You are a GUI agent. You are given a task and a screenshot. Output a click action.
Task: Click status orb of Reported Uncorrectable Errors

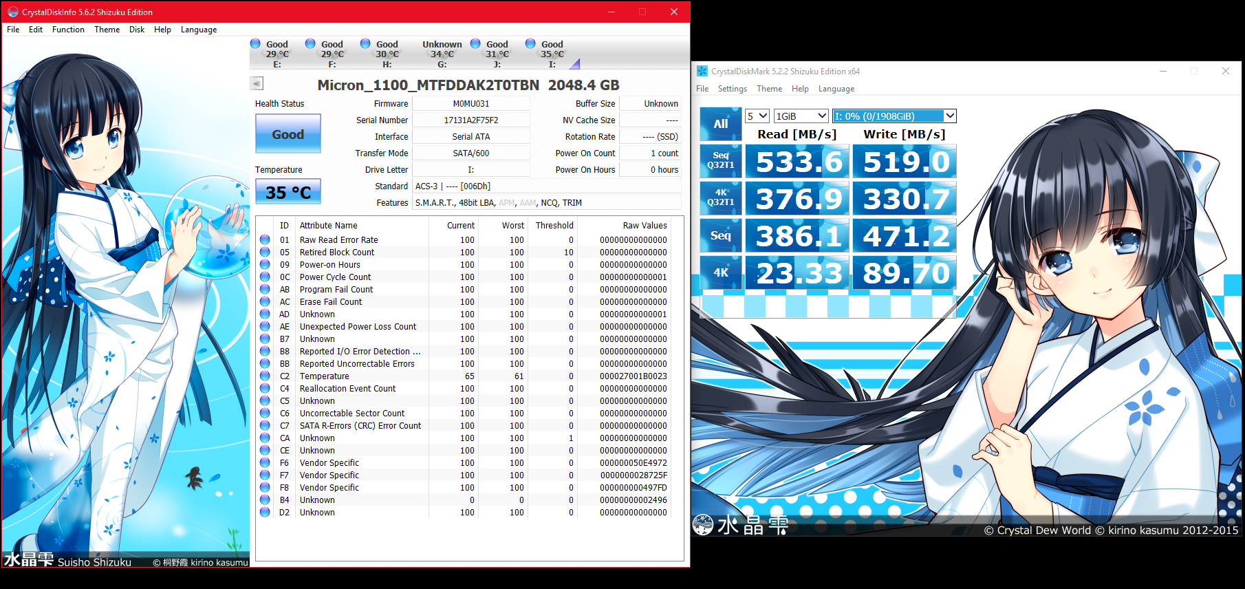265,363
